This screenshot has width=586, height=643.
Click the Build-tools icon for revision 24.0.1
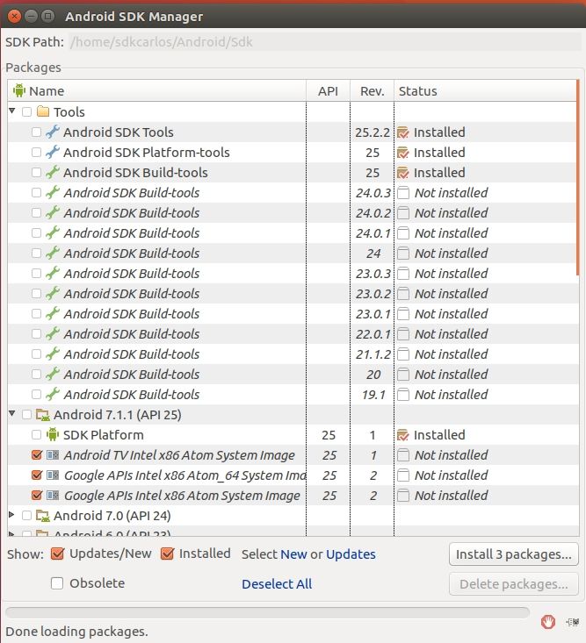(53, 233)
